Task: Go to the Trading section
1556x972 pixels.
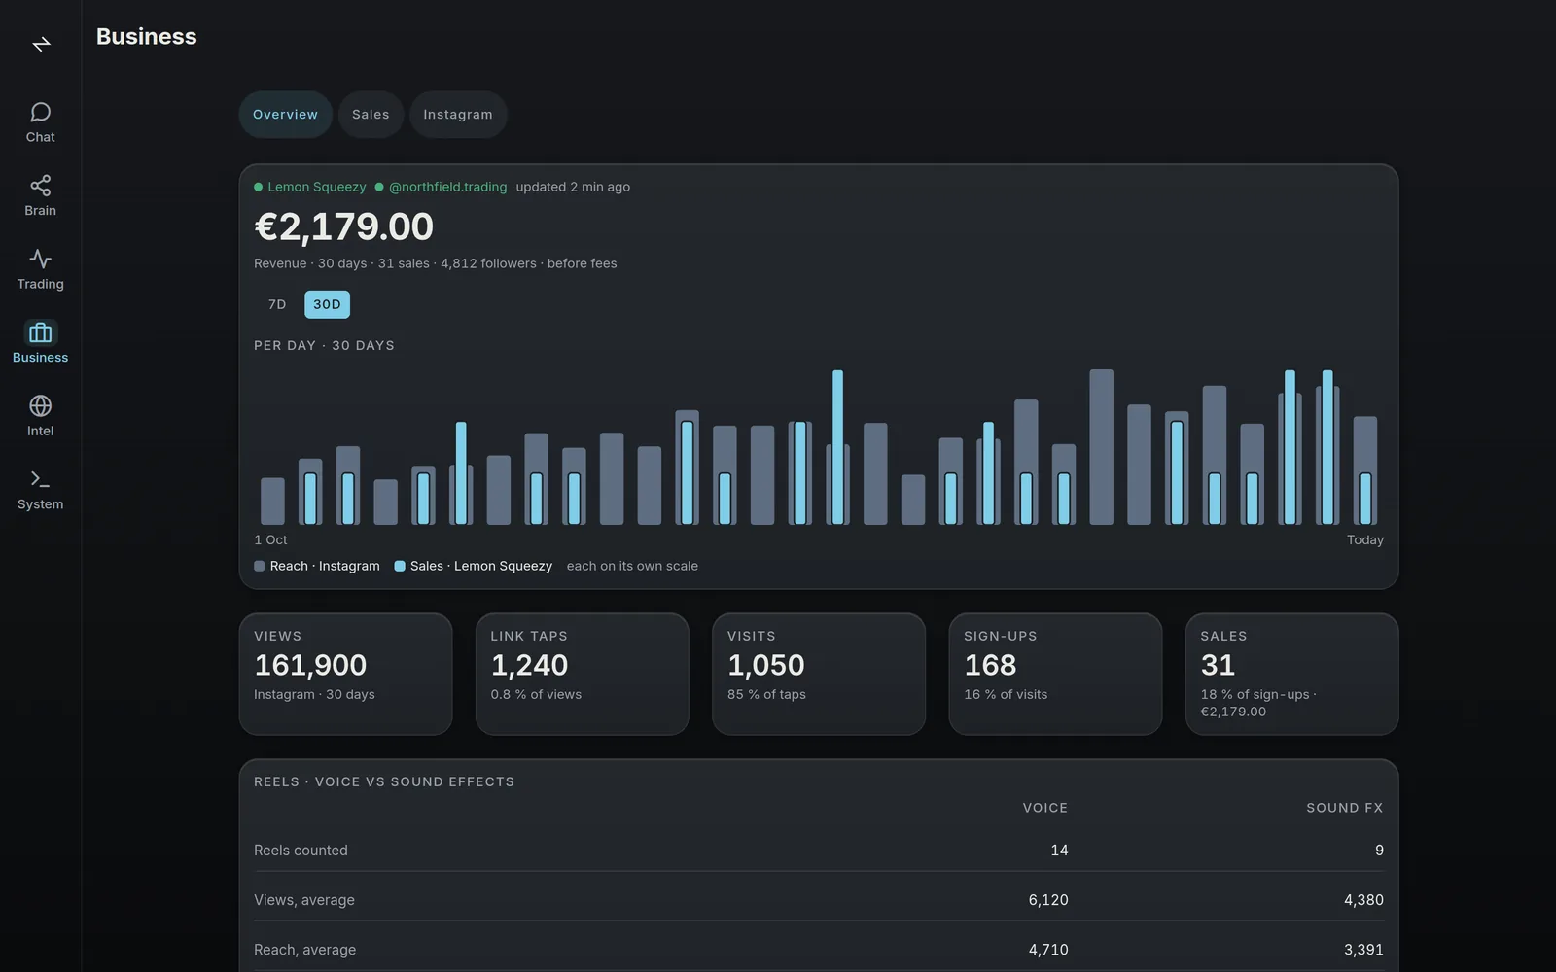Action: (x=40, y=269)
